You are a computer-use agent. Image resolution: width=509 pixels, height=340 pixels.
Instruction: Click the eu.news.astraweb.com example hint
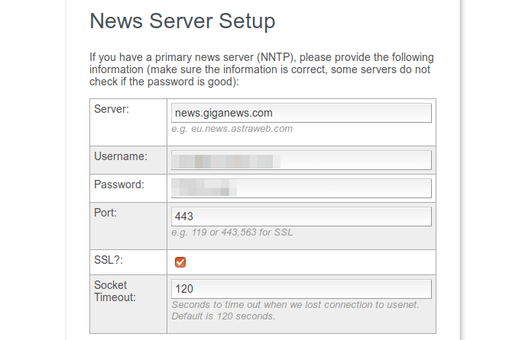click(x=232, y=129)
